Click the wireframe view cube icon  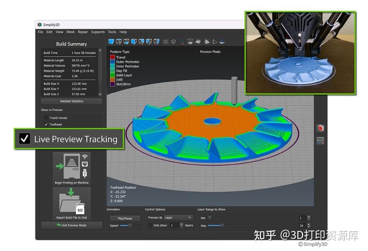(x=173, y=41)
